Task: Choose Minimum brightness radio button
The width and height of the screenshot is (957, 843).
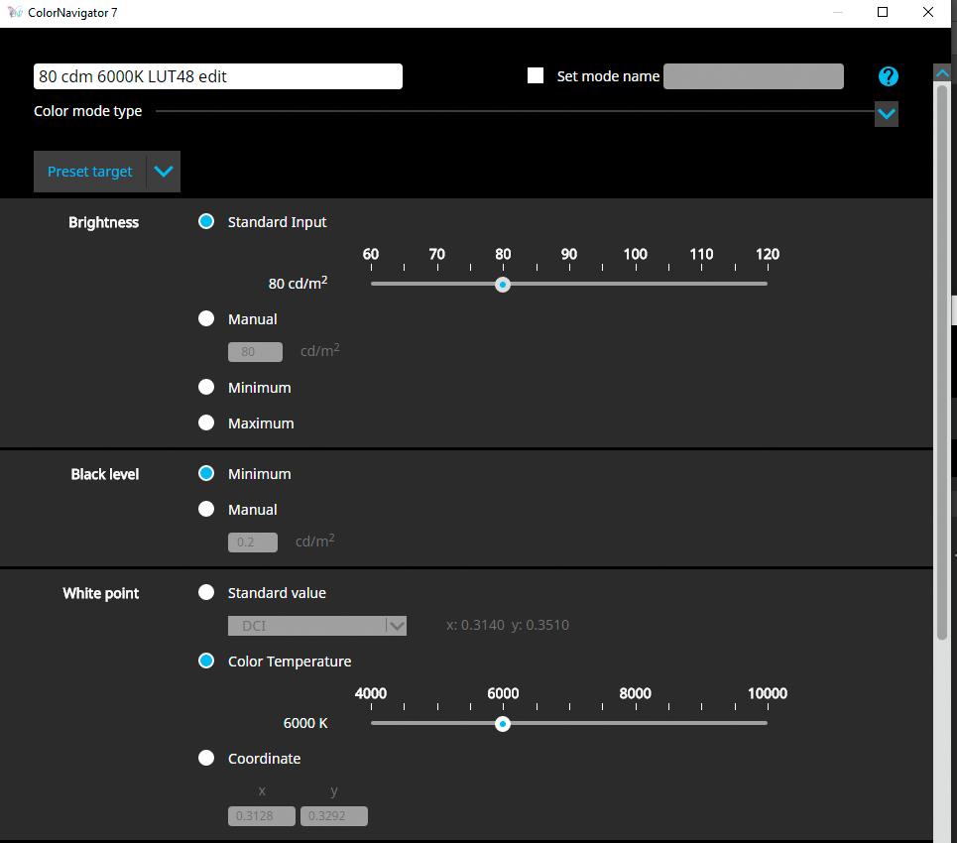Action: (206, 387)
